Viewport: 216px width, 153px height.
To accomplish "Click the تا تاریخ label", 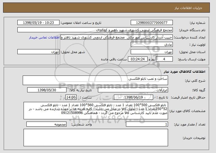I will coord(162,97).
